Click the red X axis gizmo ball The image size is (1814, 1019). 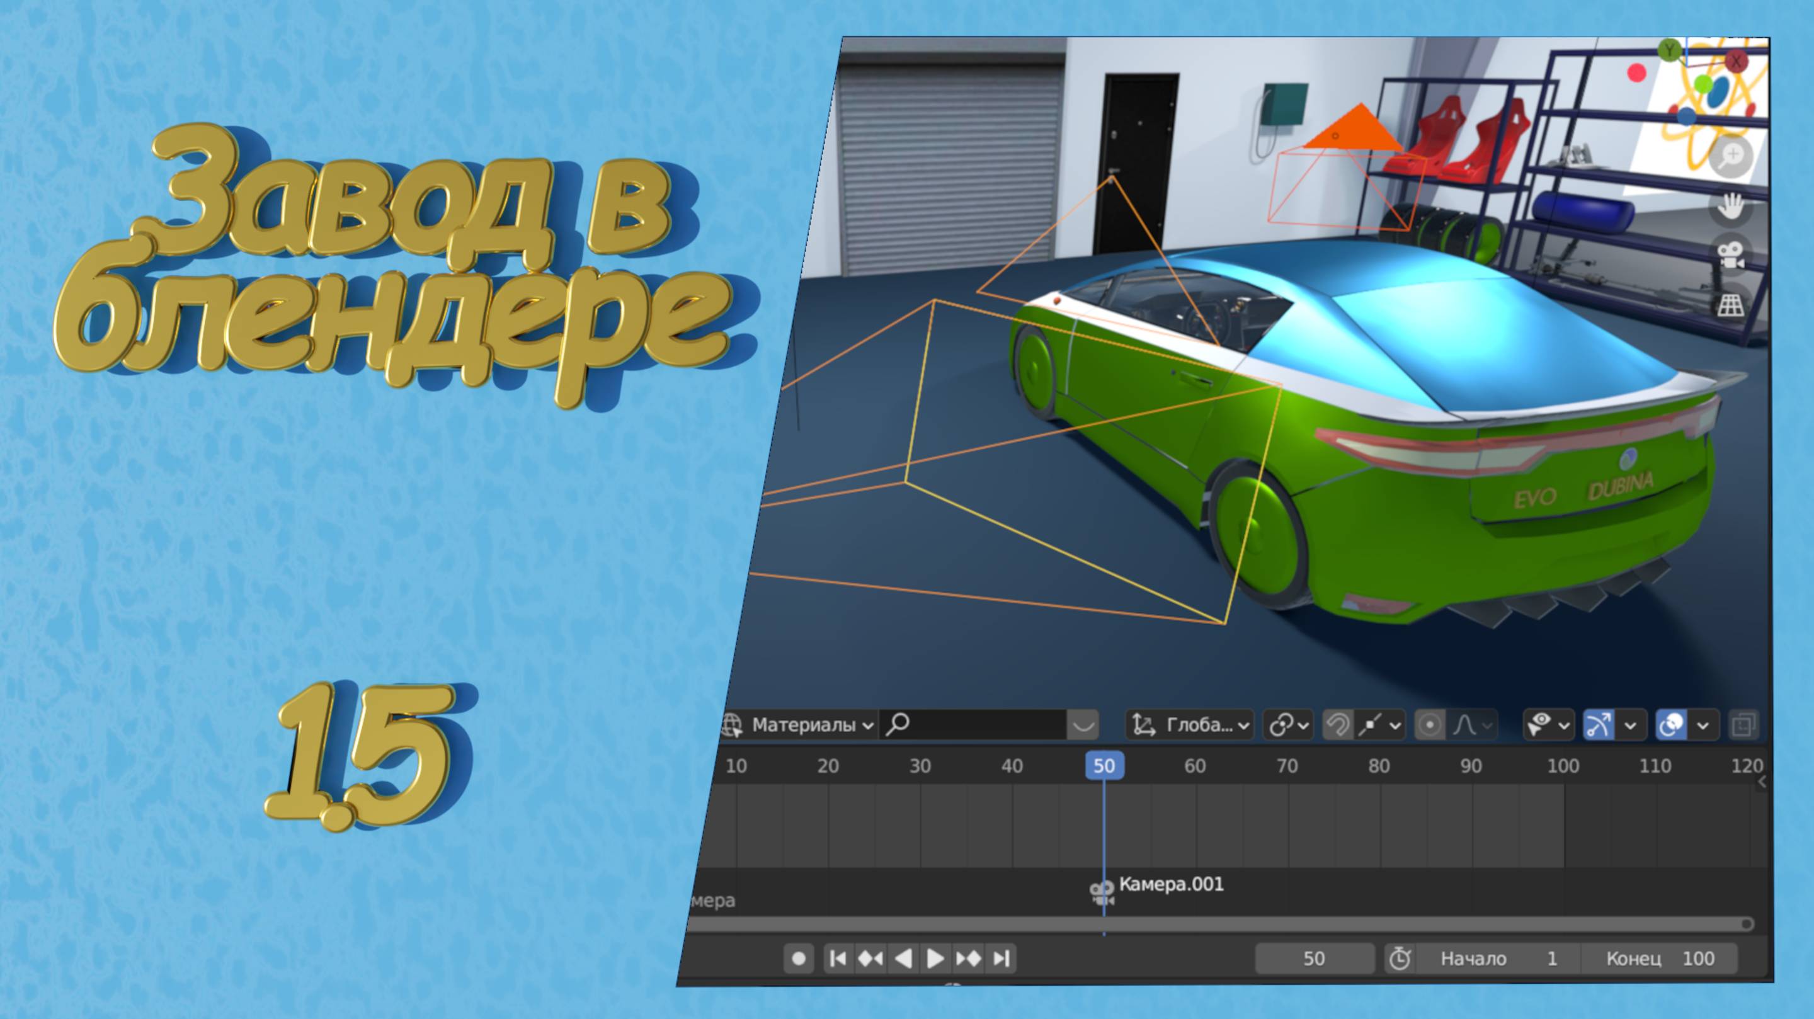pyautogui.click(x=1735, y=62)
